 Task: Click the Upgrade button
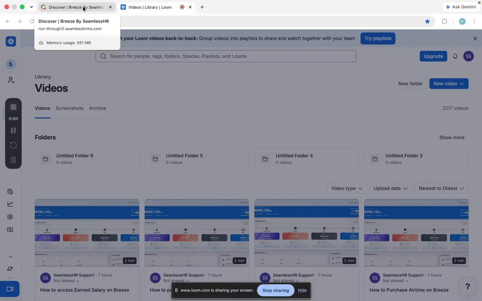433,56
